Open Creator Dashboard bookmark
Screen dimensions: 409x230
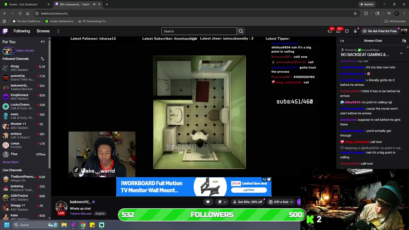pos(60,21)
